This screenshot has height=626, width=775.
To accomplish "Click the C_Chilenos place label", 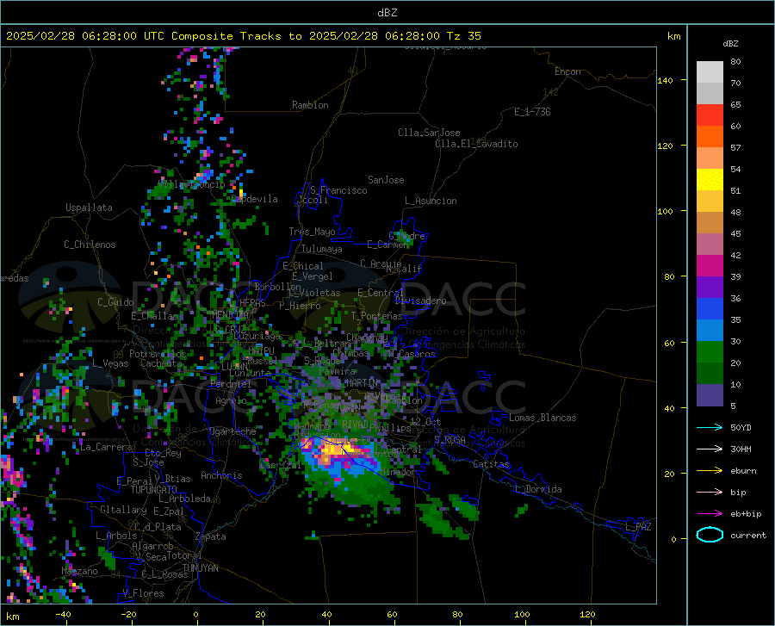I will [90, 245].
